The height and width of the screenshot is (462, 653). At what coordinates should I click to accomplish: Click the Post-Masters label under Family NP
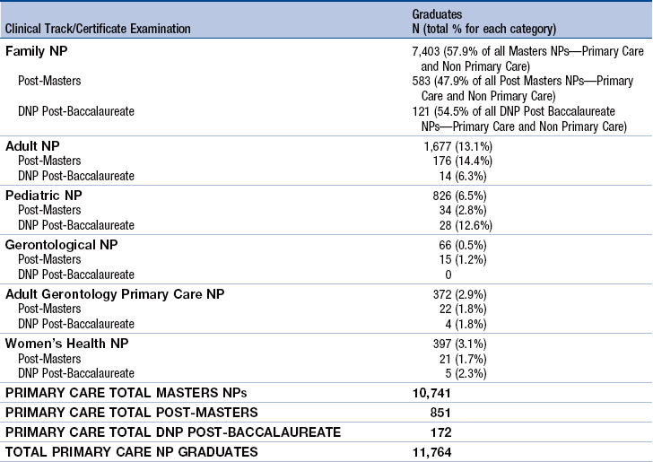49,81
